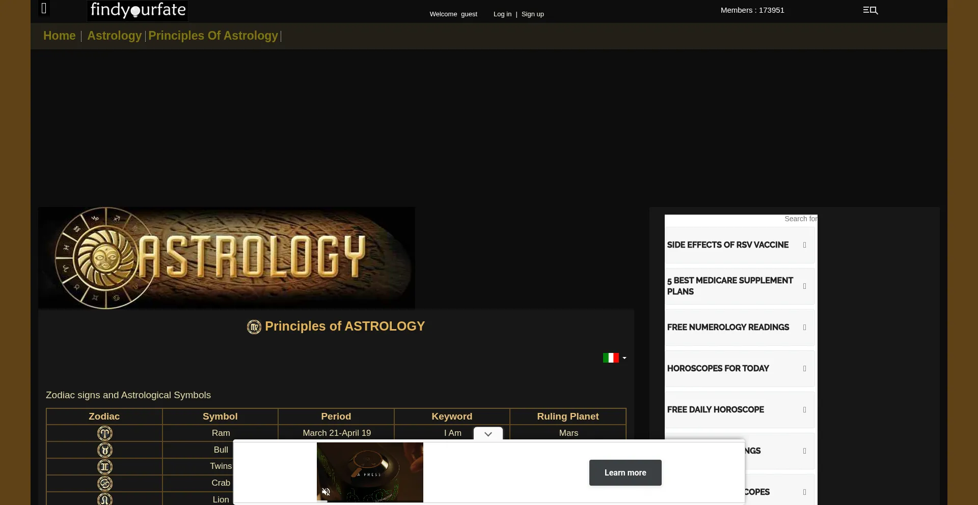The image size is (978, 505).
Task: Open the Italian flag language dropdown
Action: pos(614,358)
